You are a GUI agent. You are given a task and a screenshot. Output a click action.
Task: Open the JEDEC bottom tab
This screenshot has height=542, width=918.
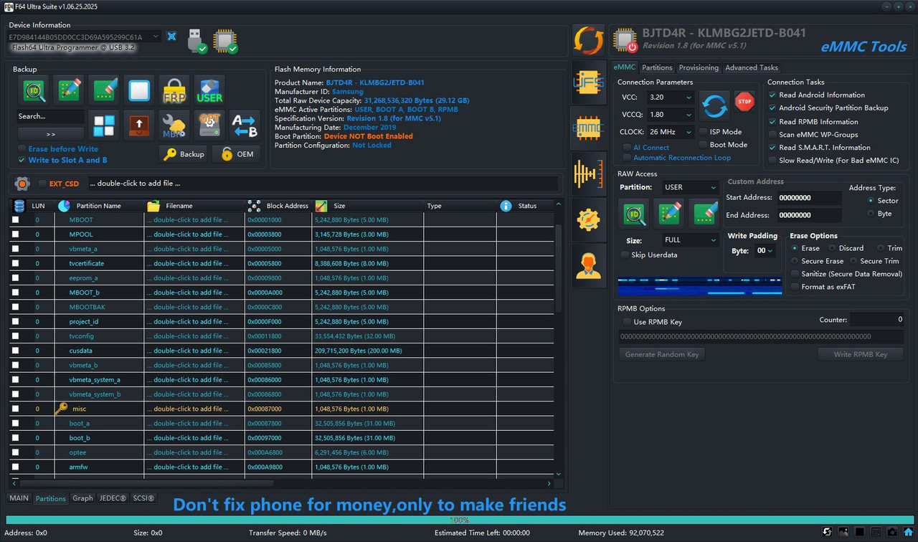113,498
